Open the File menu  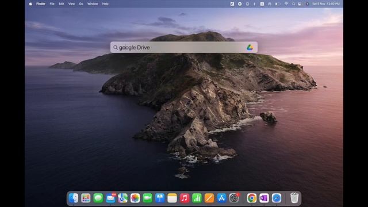coord(52,4)
